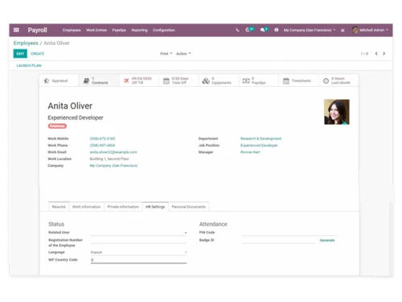Viewport: 402px width, 302px height.
Task: Click the Building 1, Second Floor text
Action: tap(109, 159)
